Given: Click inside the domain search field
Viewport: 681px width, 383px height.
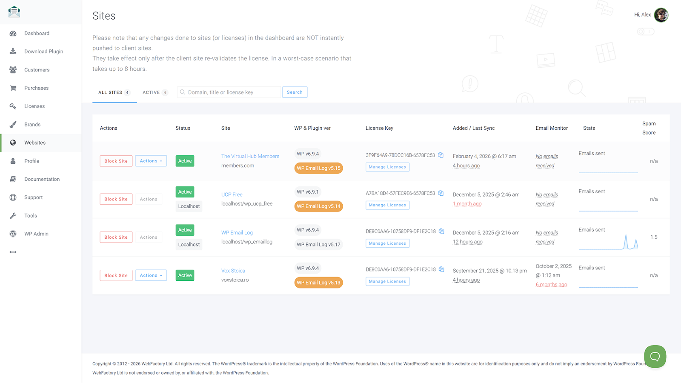Looking at the screenshot, I should tap(229, 92).
